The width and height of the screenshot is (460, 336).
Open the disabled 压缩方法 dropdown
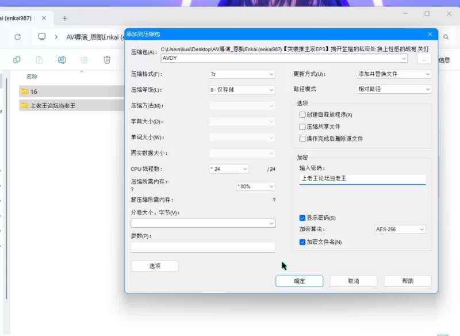click(x=242, y=106)
